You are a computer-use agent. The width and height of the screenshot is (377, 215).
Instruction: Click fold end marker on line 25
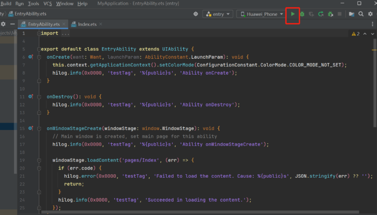pyautogui.click(x=39, y=208)
